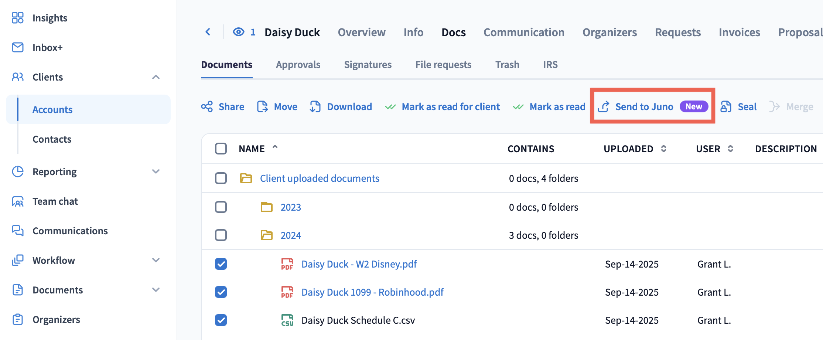This screenshot has width=823, height=340.
Task: Expand the Reporting sidebar section
Action: click(156, 172)
